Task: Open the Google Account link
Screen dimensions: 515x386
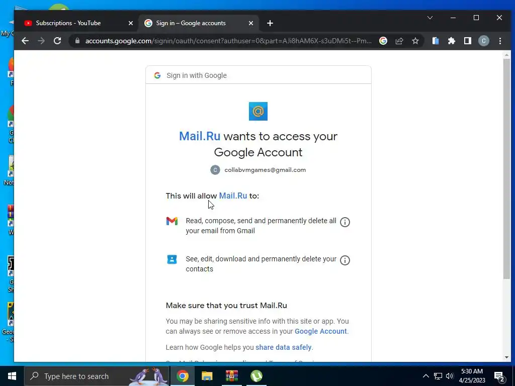Action: tap(320, 331)
